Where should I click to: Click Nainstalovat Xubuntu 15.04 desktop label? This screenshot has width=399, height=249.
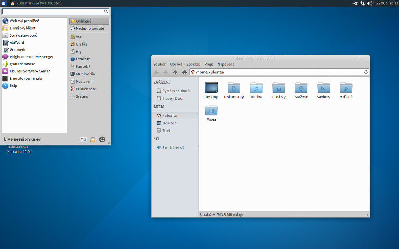pyautogui.click(x=19, y=149)
